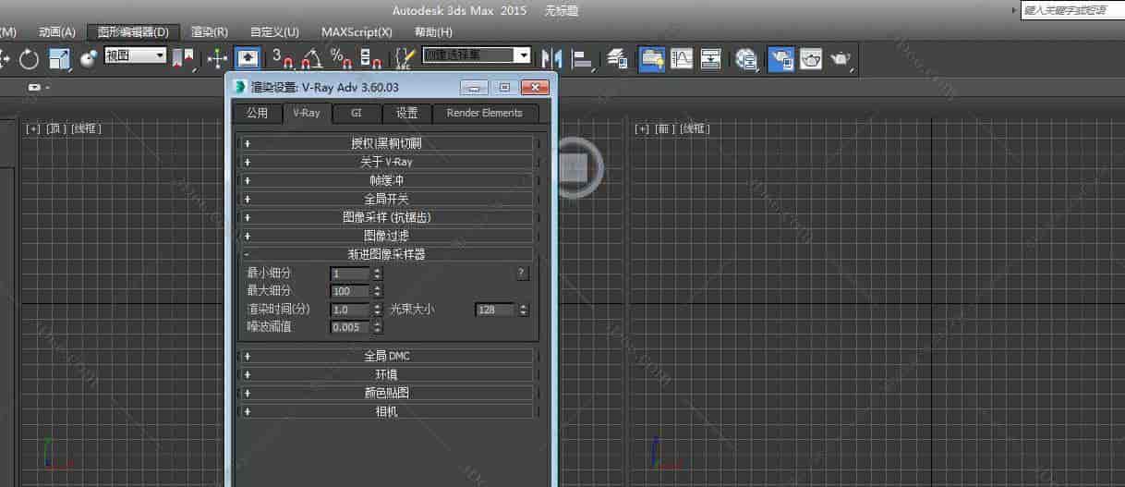1125x487 pixels.
Task: Click the ? help button in sampler
Action: pos(522,274)
